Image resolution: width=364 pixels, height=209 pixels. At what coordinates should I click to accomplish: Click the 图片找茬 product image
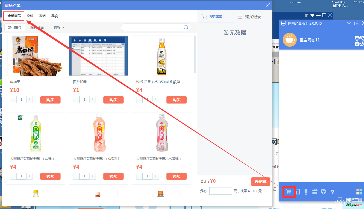(x=98, y=56)
